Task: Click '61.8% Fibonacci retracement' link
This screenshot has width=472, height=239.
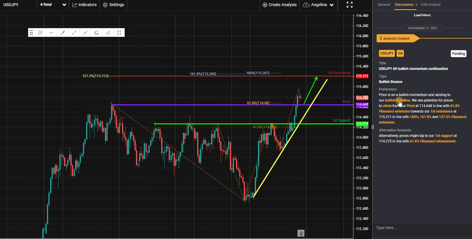Action: (x=433, y=141)
